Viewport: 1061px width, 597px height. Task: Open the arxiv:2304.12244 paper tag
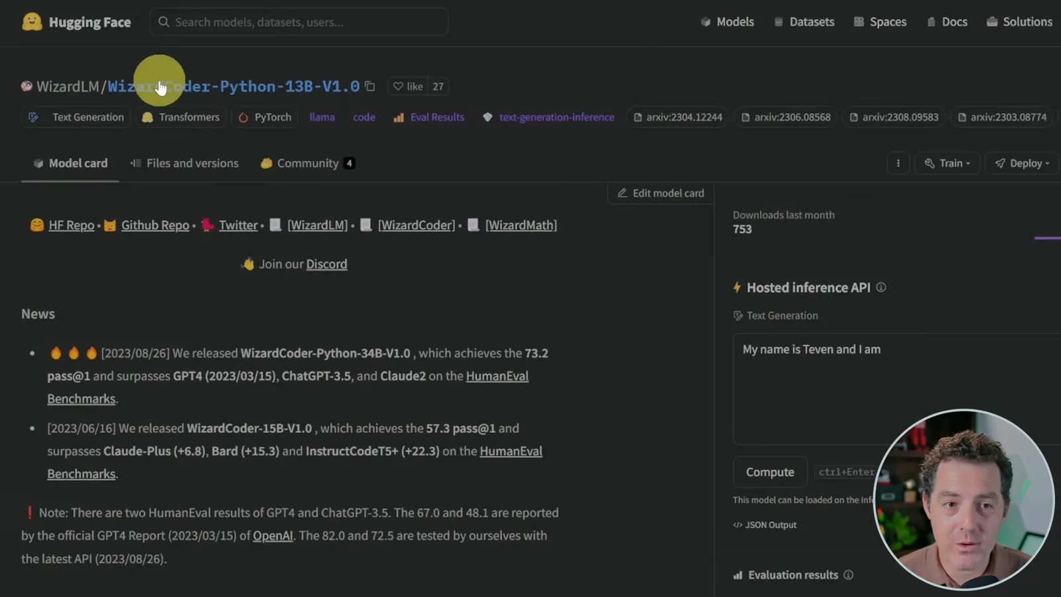678,117
